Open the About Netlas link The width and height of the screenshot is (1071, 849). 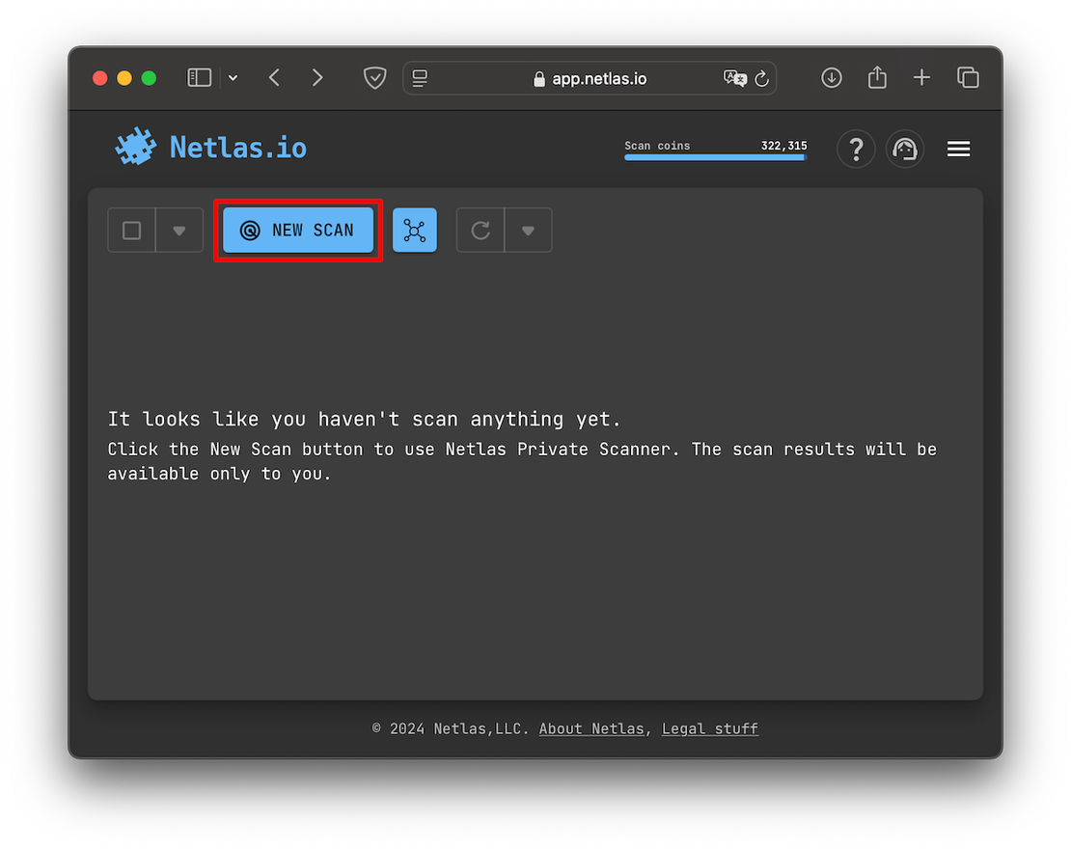coord(590,728)
